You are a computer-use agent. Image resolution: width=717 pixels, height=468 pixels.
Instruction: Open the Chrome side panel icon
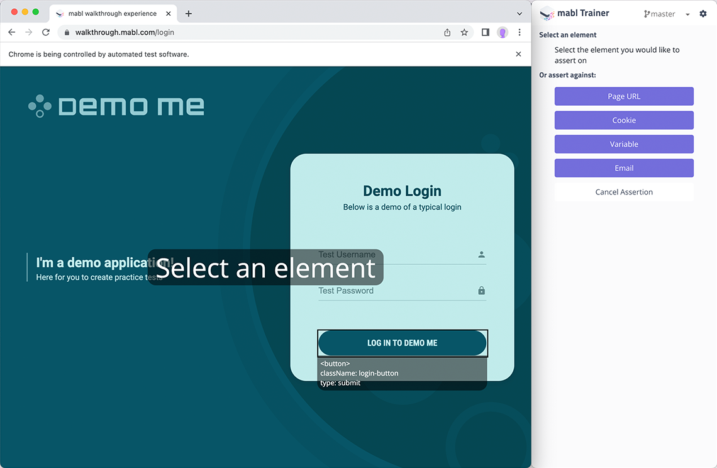pyautogui.click(x=485, y=32)
